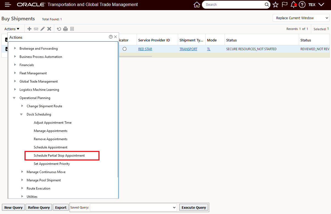Go to the Home page icon
The width and height of the screenshot is (331, 214).
(197, 5)
